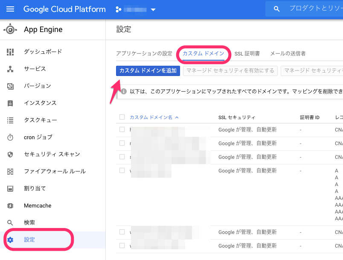This screenshot has width=343, height=260.
Task: Open the hamburger navigation menu
Action: [10, 9]
